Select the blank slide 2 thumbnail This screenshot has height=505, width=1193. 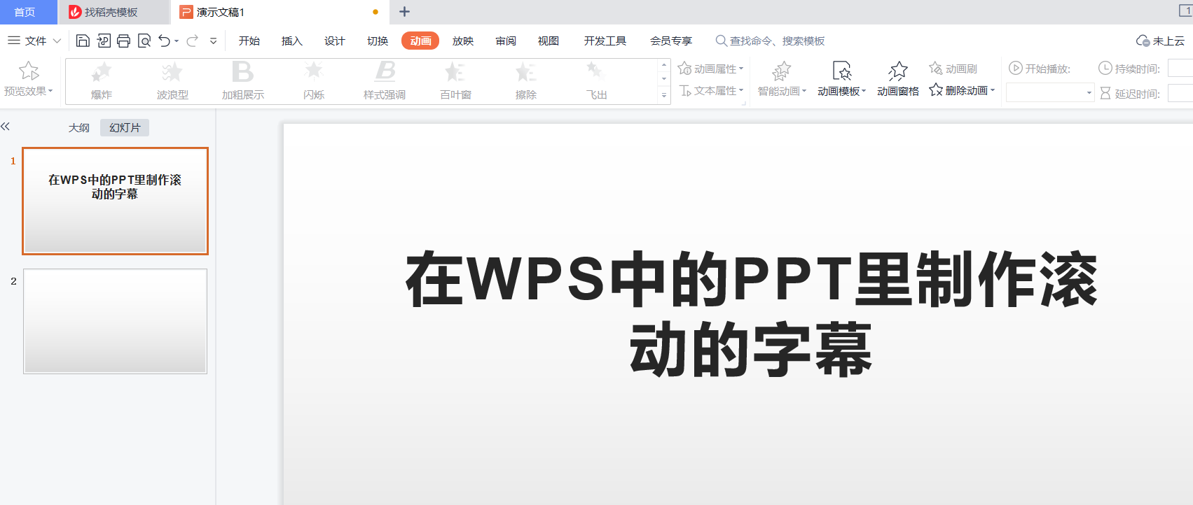coord(116,321)
